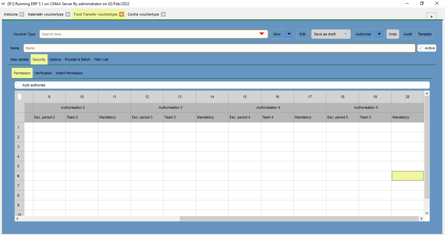Close the MaterialIn vouchertype tab
This screenshot has height=235, width=445.
(x=68, y=14)
